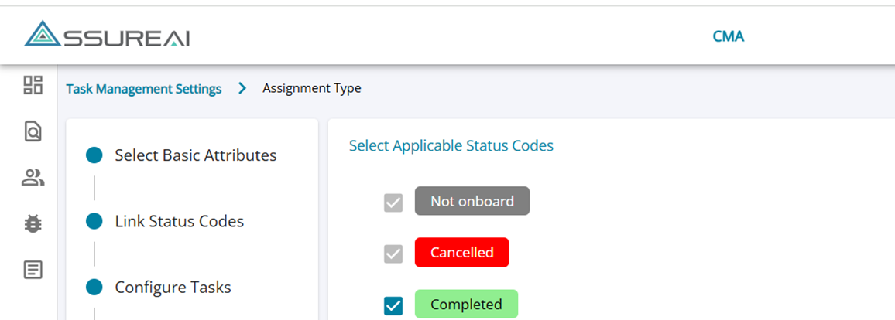Click the Select Basic Attributes step circle

(x=94, y=155)
